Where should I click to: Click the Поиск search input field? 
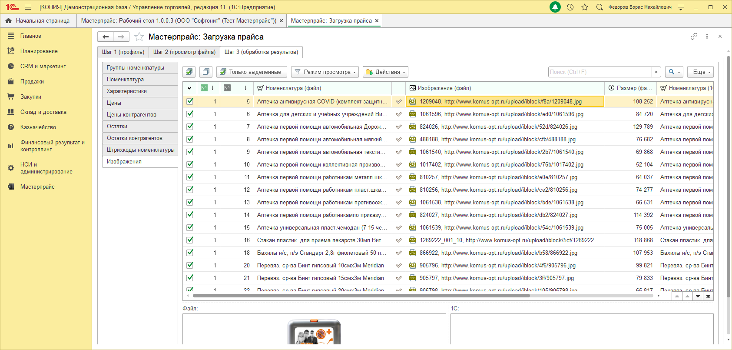(600, 72)
